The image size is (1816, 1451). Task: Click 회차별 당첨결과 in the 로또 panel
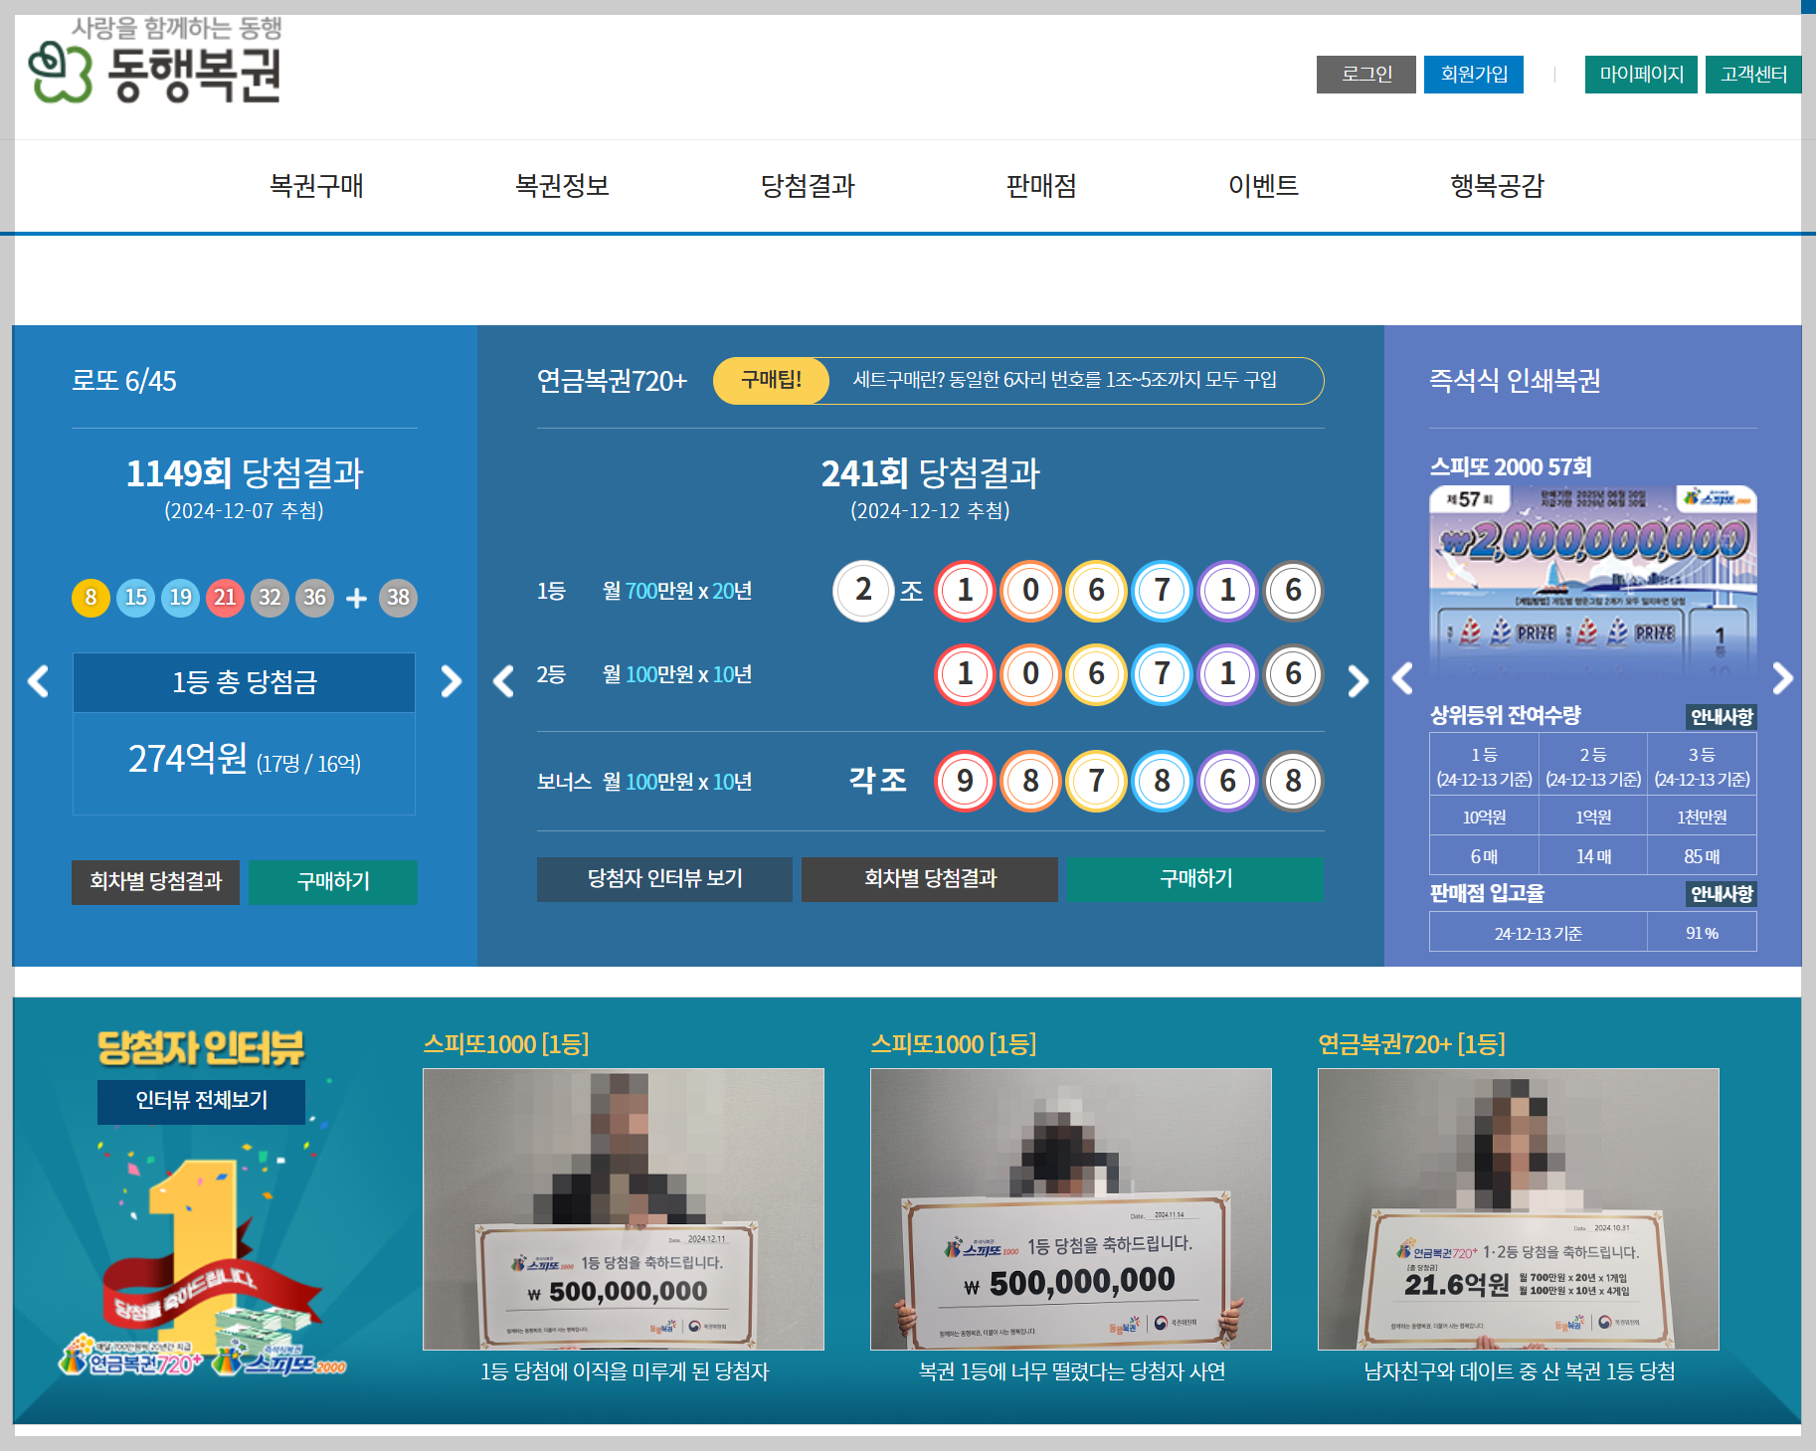pos(155,882)
